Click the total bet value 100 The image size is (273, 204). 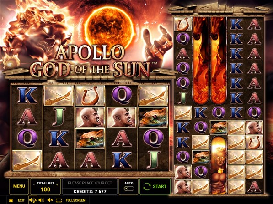click(x=45, y=189)
